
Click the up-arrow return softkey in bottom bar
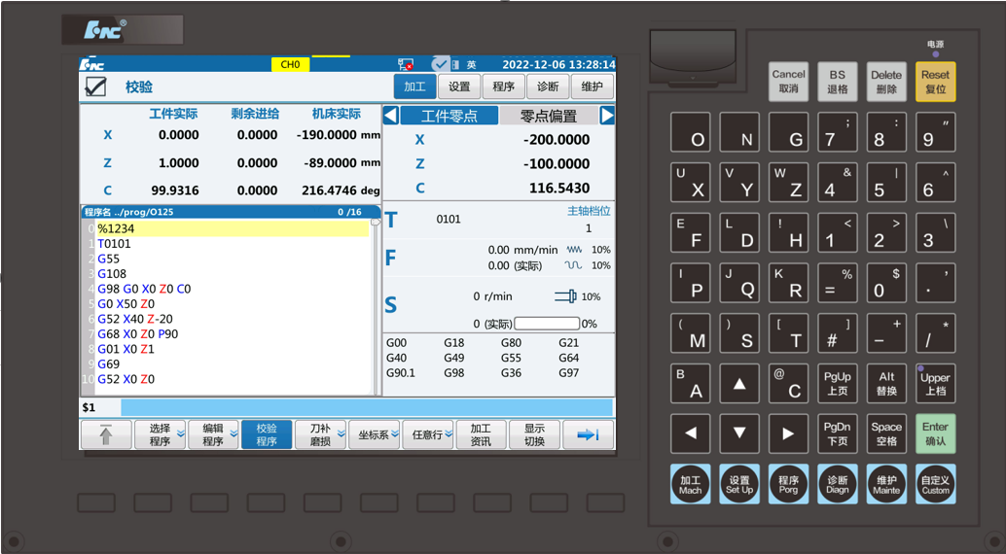coord(106,435)
